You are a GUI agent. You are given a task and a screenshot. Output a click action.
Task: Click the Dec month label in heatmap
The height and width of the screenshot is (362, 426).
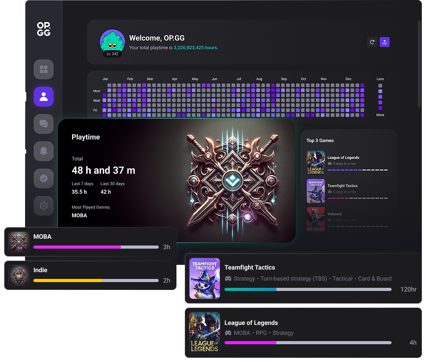click(348, 79)
